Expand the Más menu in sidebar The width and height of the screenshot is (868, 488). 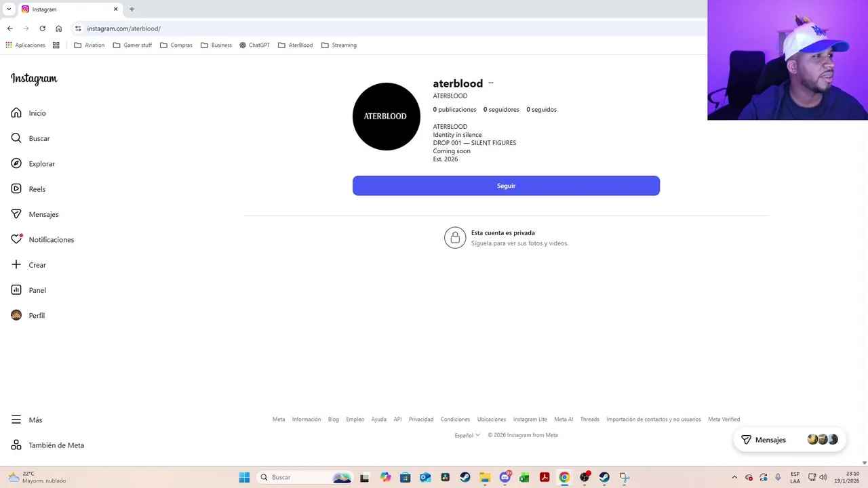coord(27,420)
